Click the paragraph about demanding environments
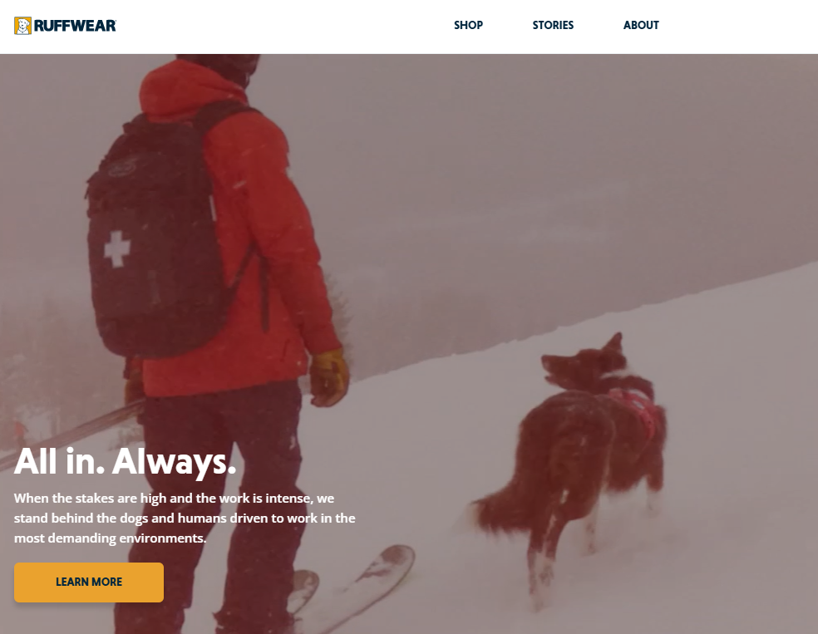This screenshot has width=818, height=634. [185, 518]
